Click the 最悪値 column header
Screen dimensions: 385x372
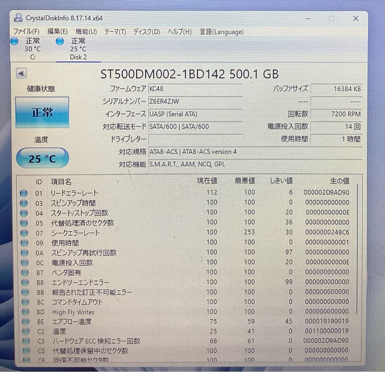[244, 181]
